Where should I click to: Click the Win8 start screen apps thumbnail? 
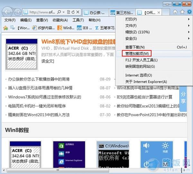point(69,154)
